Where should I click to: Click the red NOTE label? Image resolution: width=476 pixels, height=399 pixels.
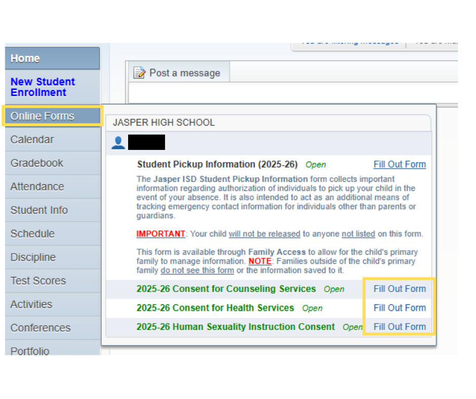pyautogui.click(x=260, y=261)
